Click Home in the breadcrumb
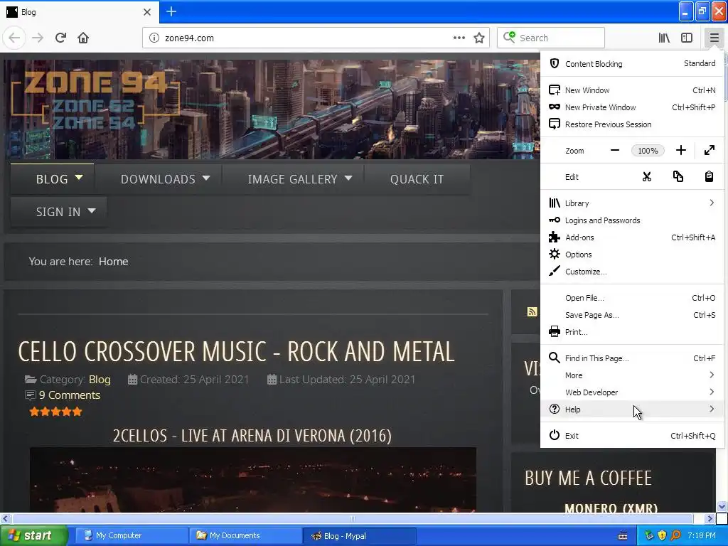This screenshot has height=546, width=728. [x=113, y=262]
